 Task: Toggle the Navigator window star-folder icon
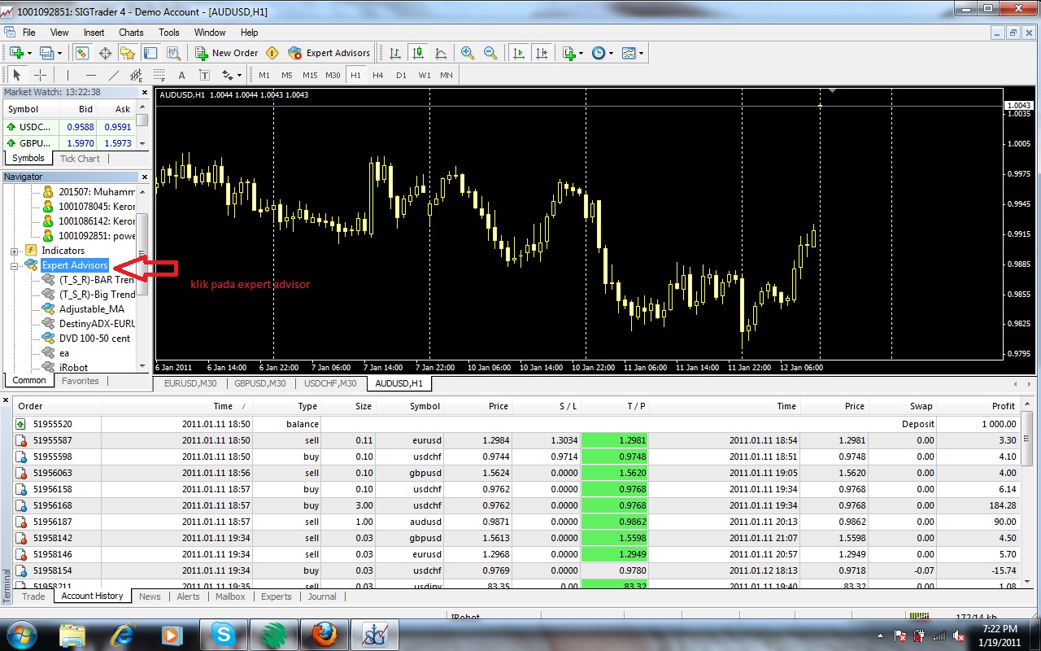pos(128,53)
